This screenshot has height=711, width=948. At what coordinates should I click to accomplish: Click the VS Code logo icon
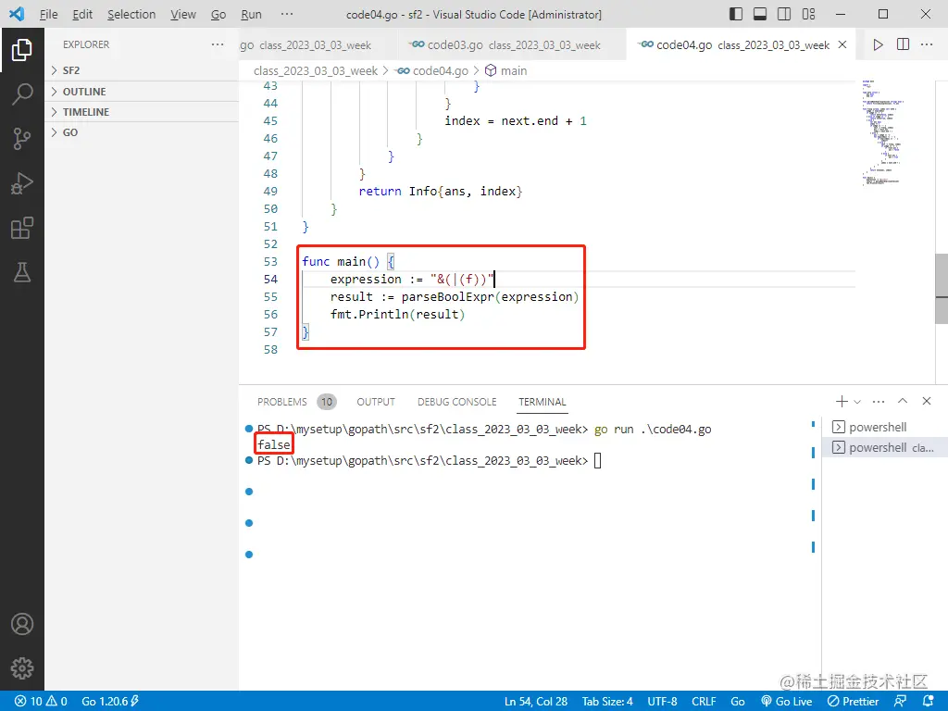pos(17,14)
